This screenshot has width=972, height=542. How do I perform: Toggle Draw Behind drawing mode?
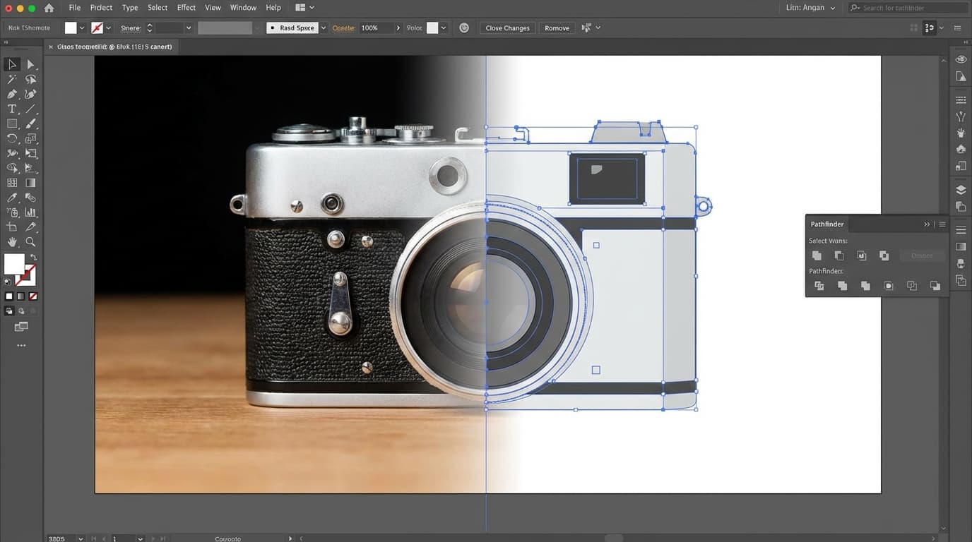tap(20, 310)
